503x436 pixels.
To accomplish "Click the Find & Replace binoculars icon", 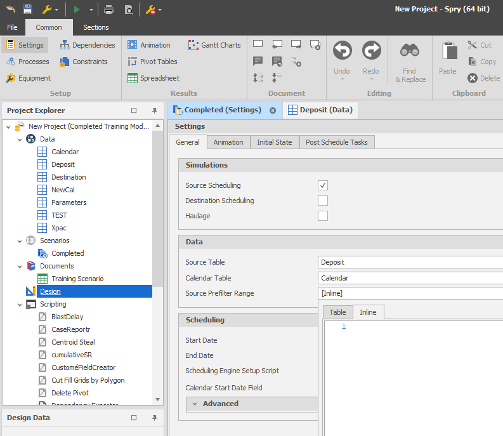I will [410, 51].
